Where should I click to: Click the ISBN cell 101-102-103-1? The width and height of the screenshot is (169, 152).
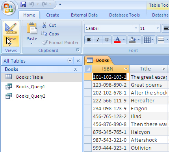[x=110, y=77]
